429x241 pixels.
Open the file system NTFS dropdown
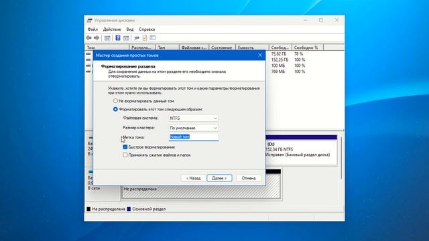coord(194,118)
